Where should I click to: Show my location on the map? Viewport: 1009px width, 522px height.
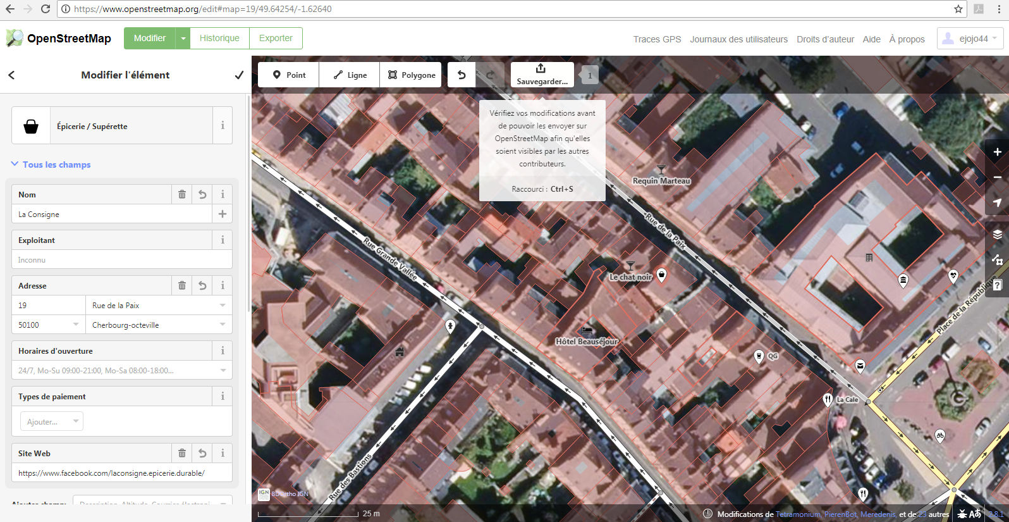pos(997,202)
